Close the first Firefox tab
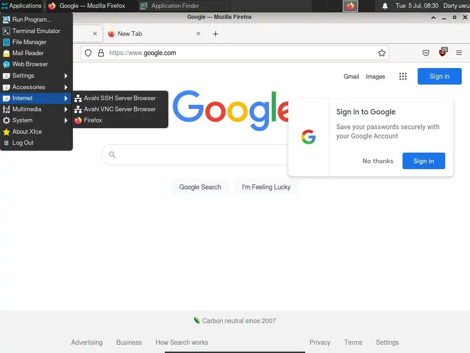 [x=95, y=34]
